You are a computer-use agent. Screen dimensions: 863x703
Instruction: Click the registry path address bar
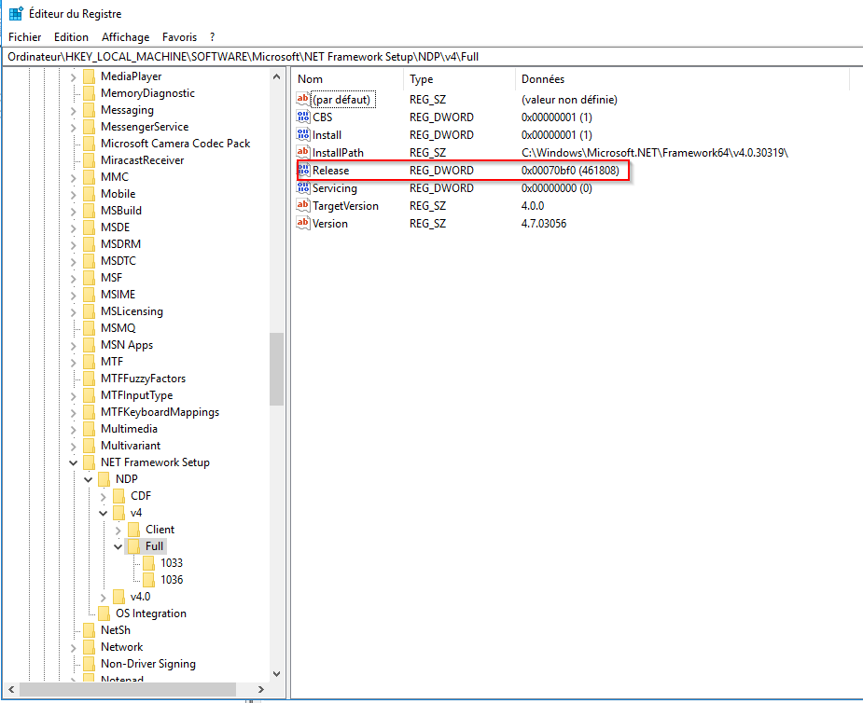(431, 57)
